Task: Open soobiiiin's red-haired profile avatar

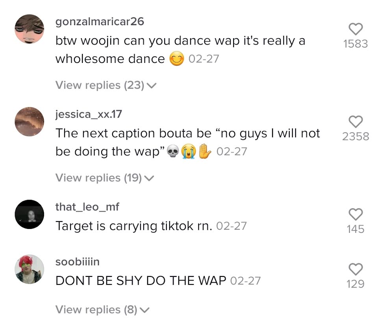Action: (x=30, y=269)
